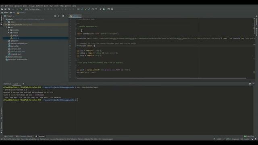The width and height of the screenshot is (258, 145).
Task: Click the tool windows icon at status bar left
Action: click(x=2, y=139)
